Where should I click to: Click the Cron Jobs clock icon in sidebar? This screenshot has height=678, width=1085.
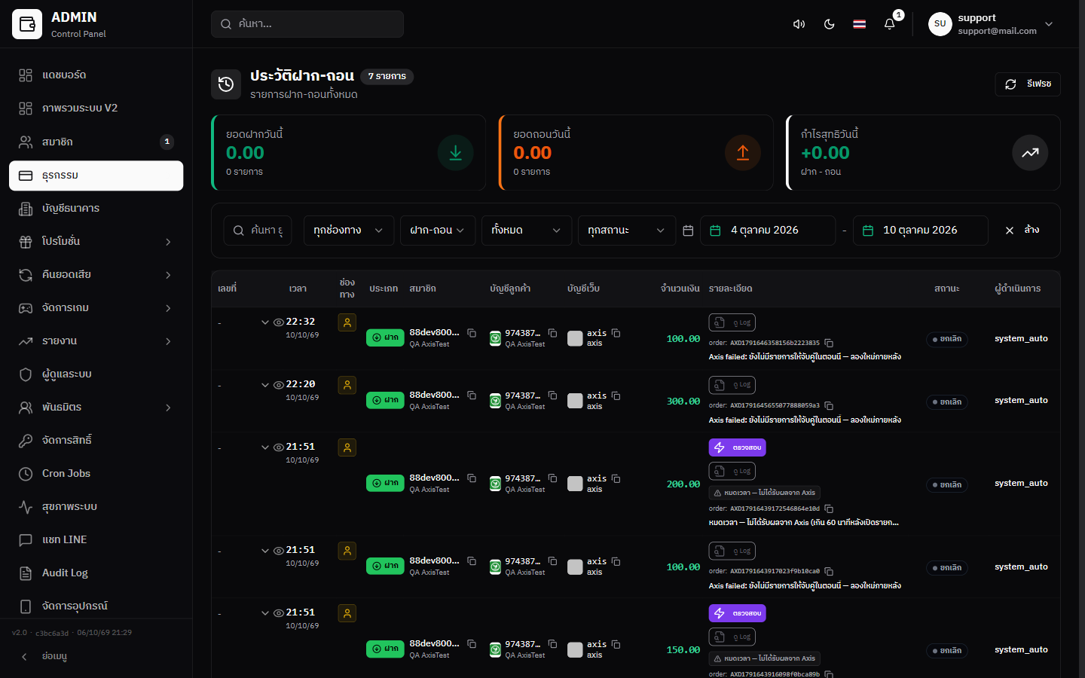click(26, 474)
